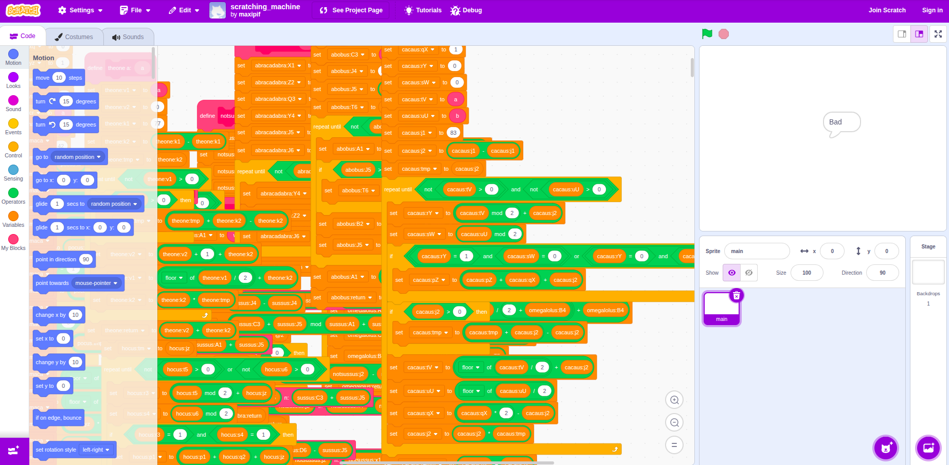This screenshot has height=465, width=949.
Task: Reset workspace zoom with the equals button
Action: (x=674, y=445)
